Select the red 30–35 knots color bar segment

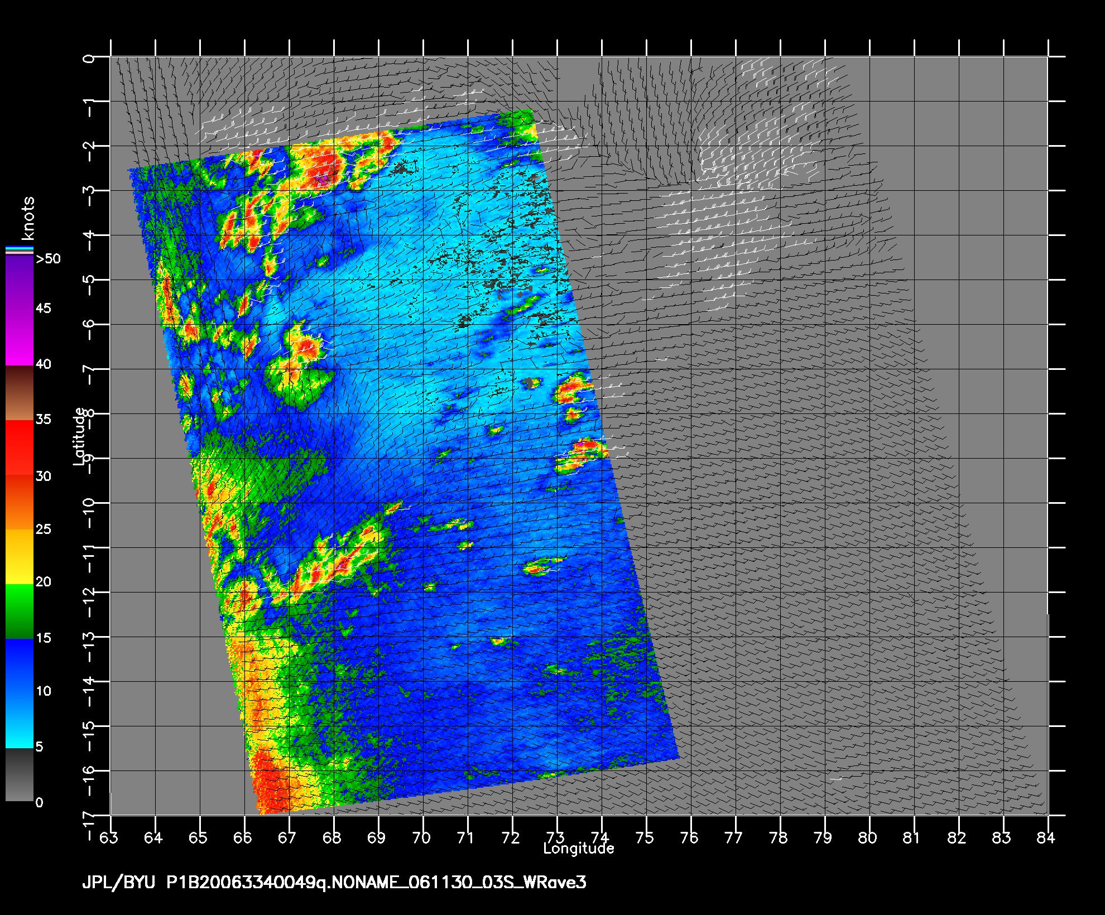pyautogui.click(x=20, y=447)
